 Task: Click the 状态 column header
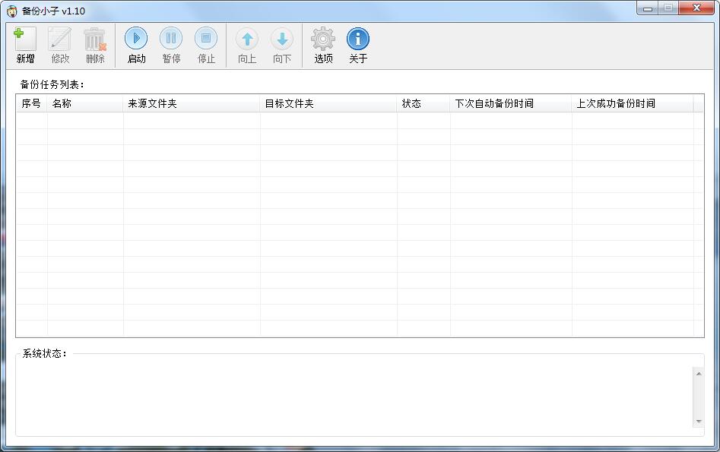[x=423, y=104]
